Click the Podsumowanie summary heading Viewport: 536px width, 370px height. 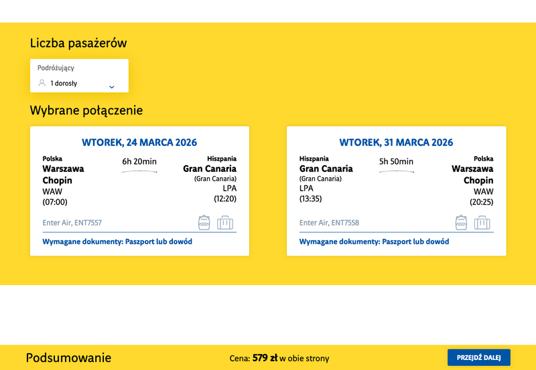click(x=68, y=358)
